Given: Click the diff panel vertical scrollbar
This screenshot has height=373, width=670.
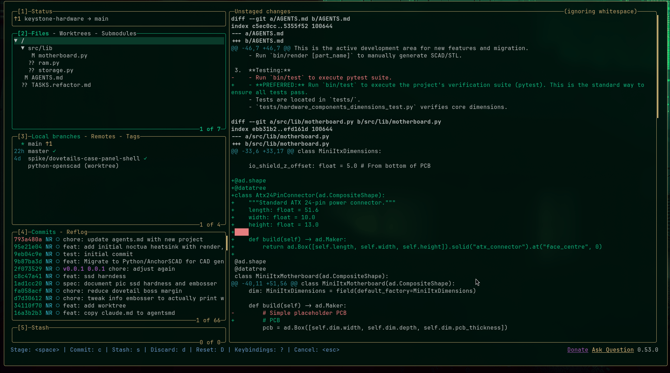Looking at the screenshot, I should coord(657,67).
